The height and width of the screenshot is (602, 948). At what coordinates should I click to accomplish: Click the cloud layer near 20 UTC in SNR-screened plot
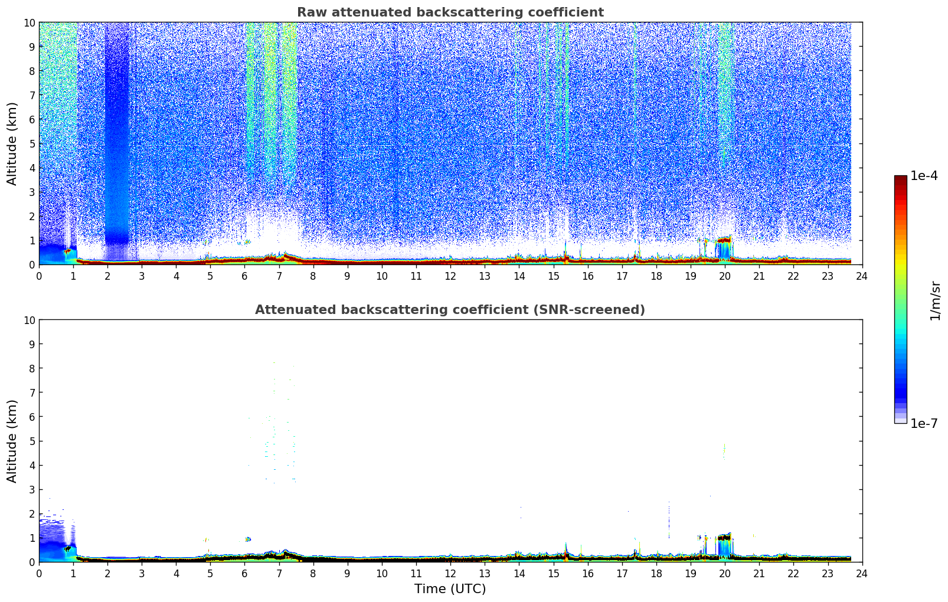pos(724,538)
